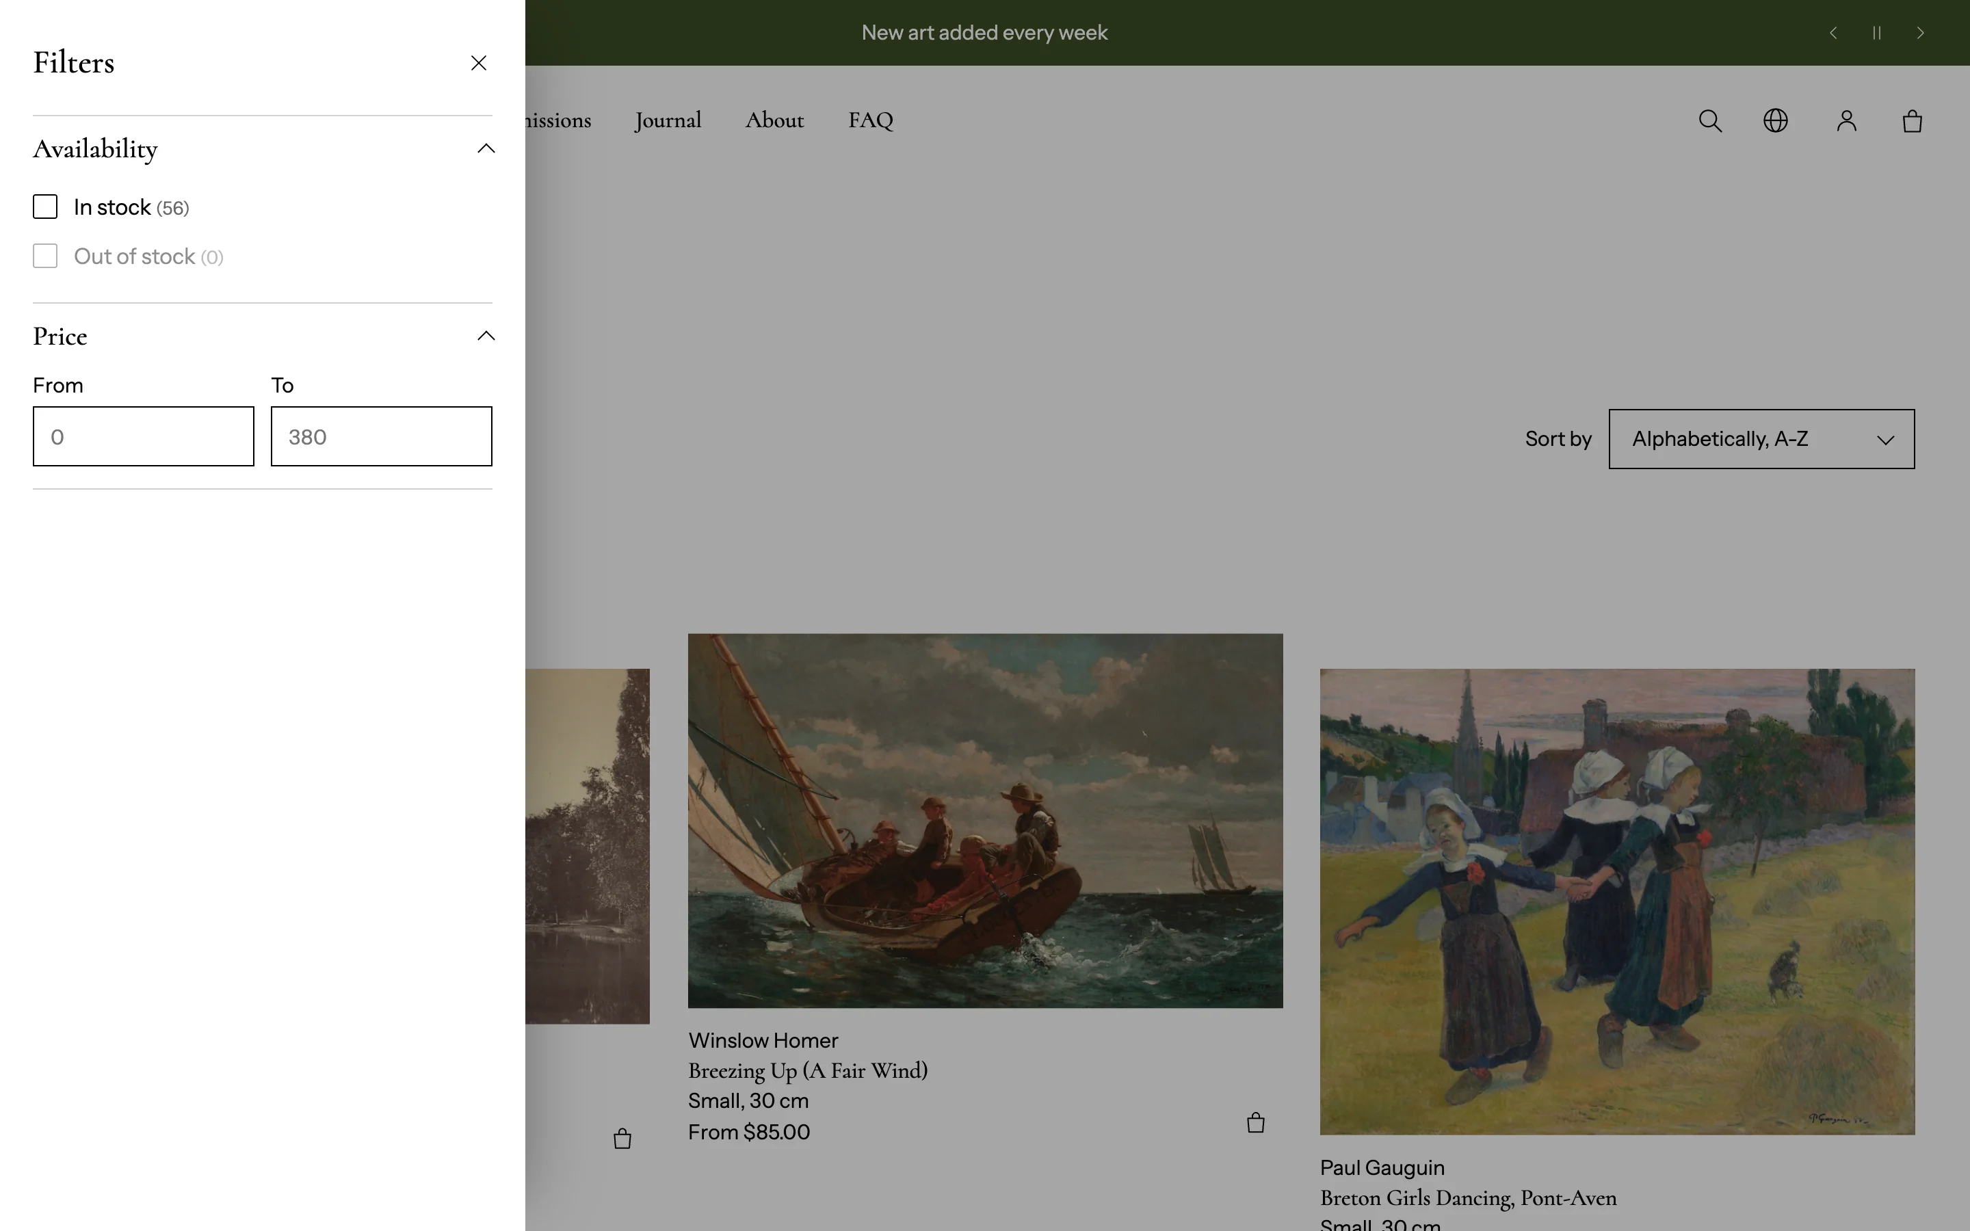This screenshot has height=1231, width=1970.
Task: Open the Breezing Up painting thumbnail
Action: (x=985, y=821)
